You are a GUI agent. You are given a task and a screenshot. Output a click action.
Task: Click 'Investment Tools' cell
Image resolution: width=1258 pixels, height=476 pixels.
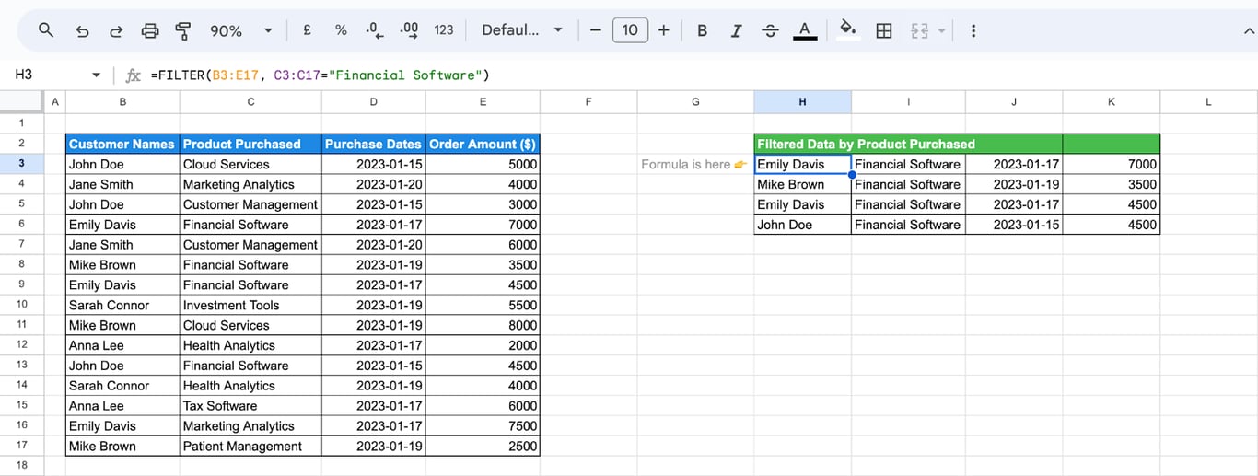point(250,305)
